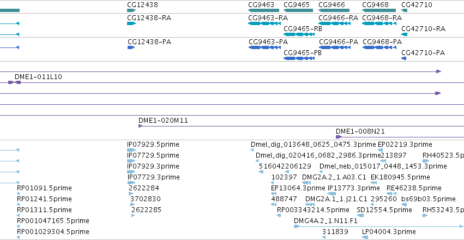The width and height of the screenshot is (464, 240).
Task: Select the bs69b03.5prime label
Action: pyautogui.click(x=429, y=199)
